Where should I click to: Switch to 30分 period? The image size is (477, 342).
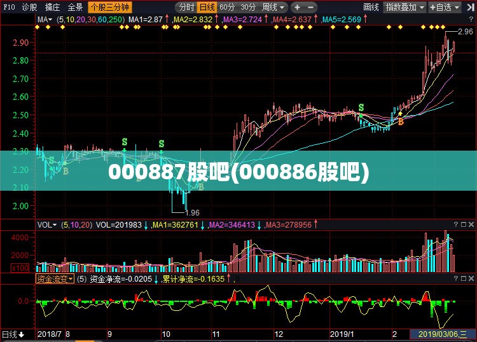pyautogui.click(x=248, y=7)
